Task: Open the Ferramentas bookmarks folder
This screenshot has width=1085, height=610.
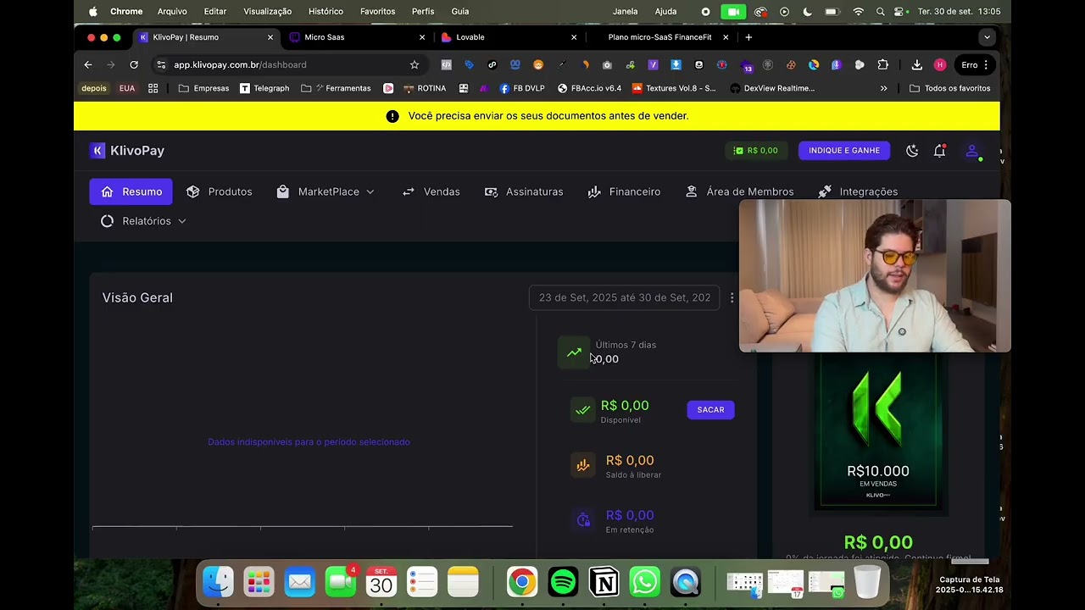Action: coord(336,88)
